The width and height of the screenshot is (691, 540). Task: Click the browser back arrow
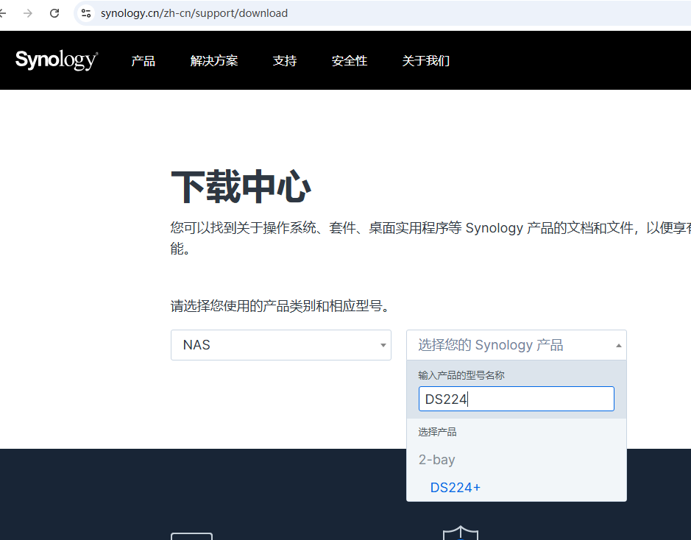tap(4, 13)
